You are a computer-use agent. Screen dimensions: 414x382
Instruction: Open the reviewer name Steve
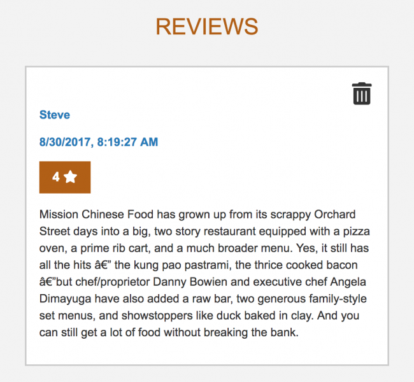pos(55,115)
